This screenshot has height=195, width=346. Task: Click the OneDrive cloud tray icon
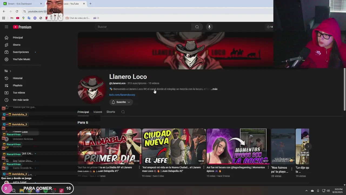tap(312, 191)
